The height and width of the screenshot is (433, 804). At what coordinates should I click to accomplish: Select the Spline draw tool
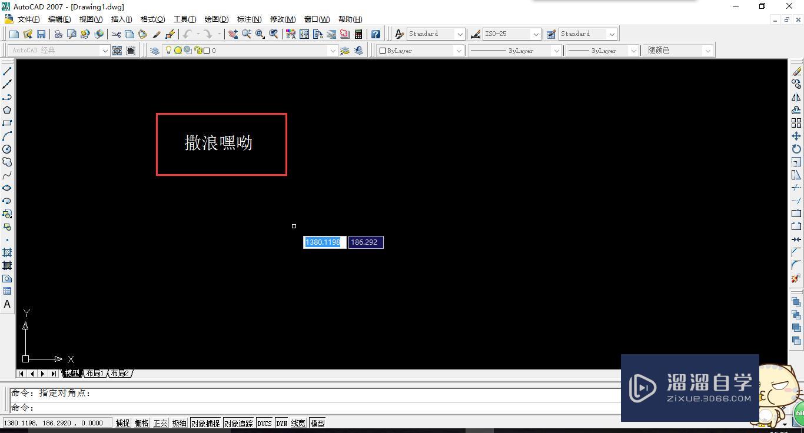[x=7, y=175]
